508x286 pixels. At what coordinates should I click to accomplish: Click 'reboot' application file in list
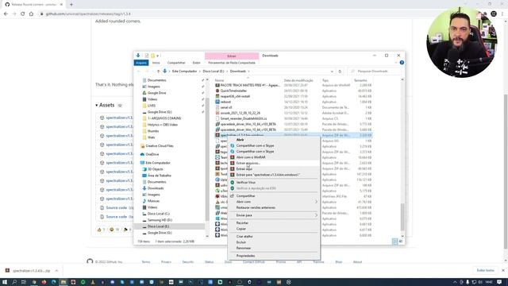(225, 102)
